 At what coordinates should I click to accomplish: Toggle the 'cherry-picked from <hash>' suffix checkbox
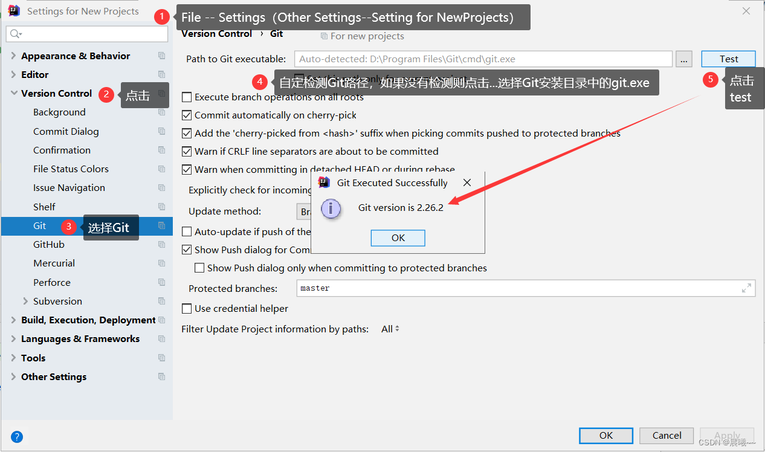point(187,133)
